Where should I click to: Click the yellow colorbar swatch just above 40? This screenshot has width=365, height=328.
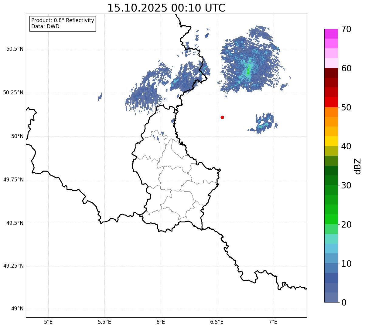(331, 141)
